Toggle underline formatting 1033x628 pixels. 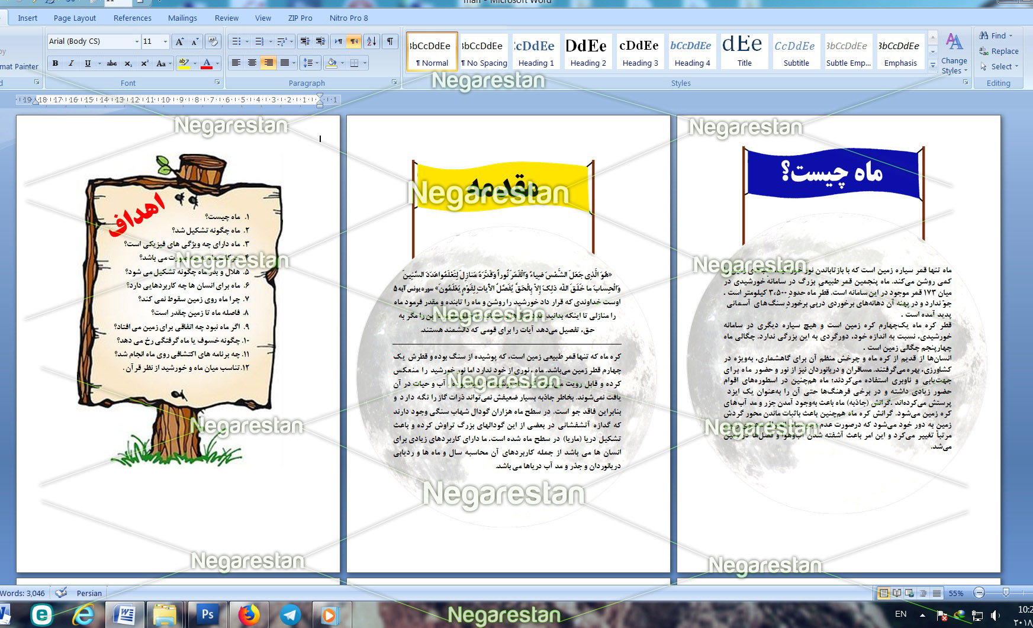tap(88, 63)
